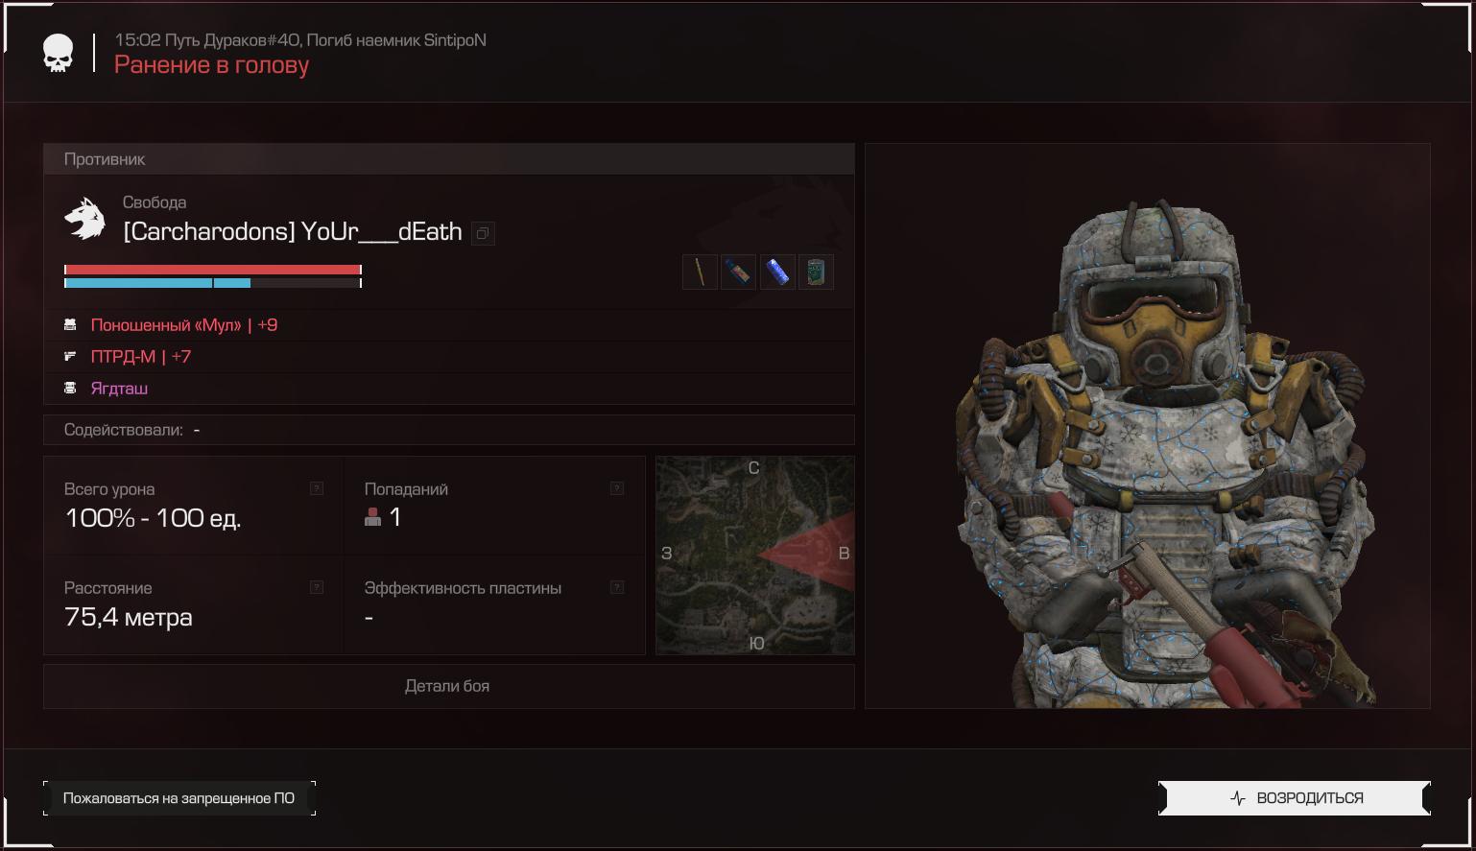The height and width of the screenshot is (851, 1476).
Task: Click the backpack name Ягдташ
Action: 119,389
